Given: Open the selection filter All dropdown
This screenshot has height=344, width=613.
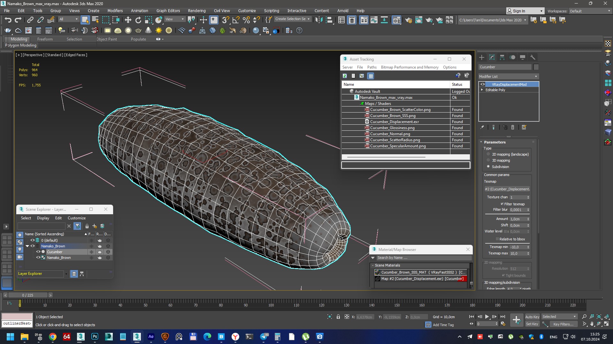Looking at the screenshot, I should click(x=68, y=19).
